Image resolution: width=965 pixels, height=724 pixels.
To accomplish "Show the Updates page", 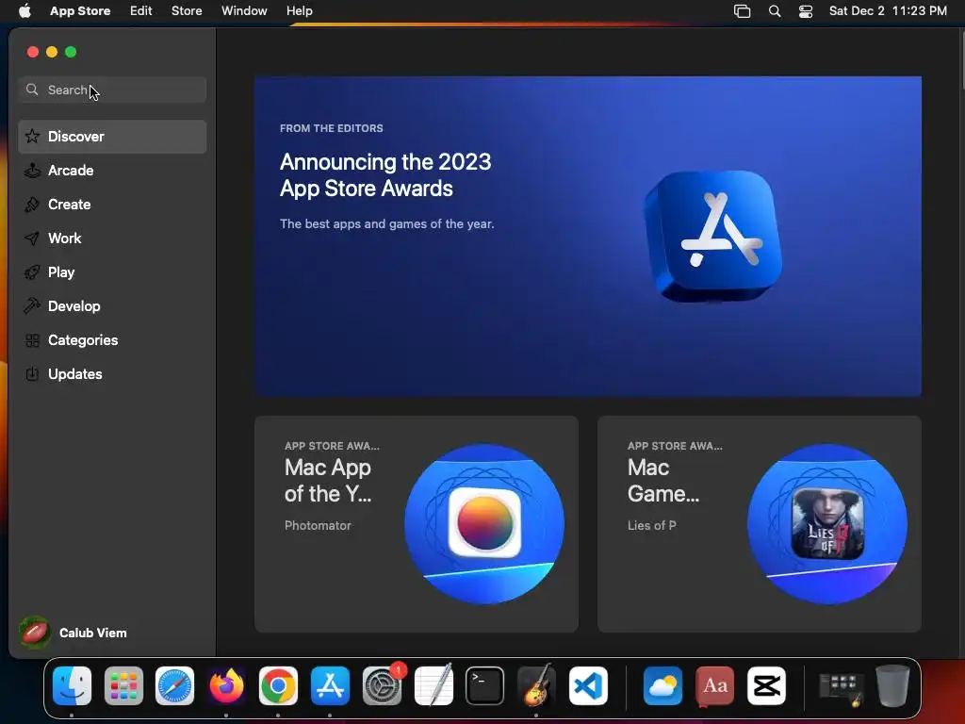I will point(112,373).
